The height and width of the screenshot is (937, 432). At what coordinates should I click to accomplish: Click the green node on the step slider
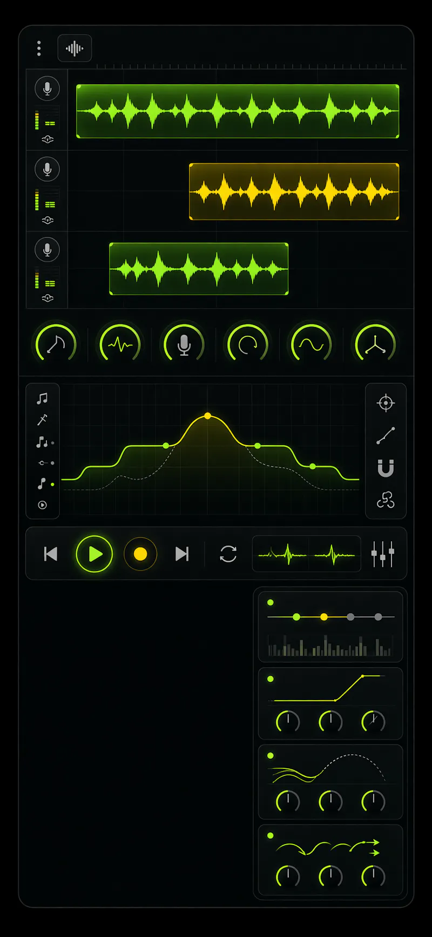click(296, 617)
